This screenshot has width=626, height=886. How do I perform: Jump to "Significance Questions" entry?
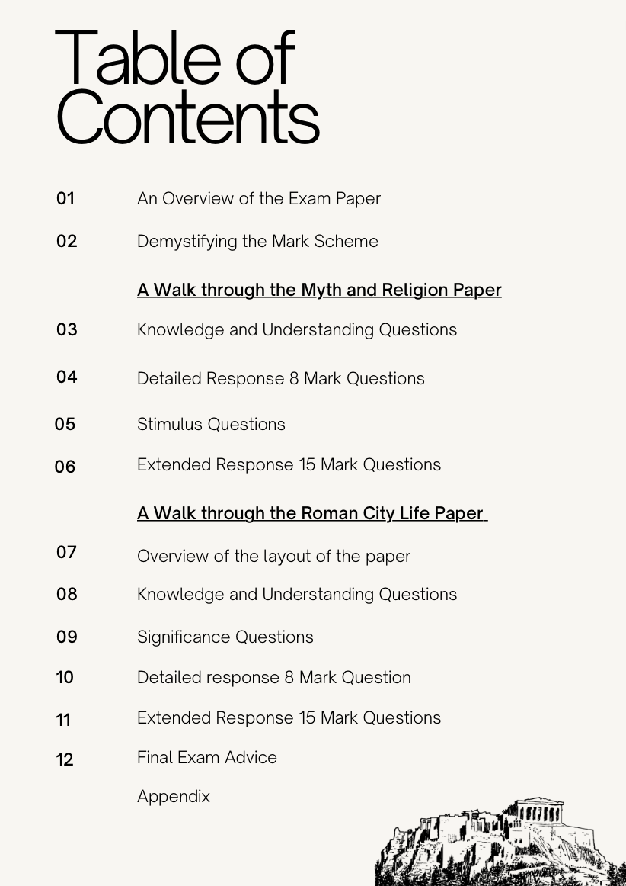225,637
